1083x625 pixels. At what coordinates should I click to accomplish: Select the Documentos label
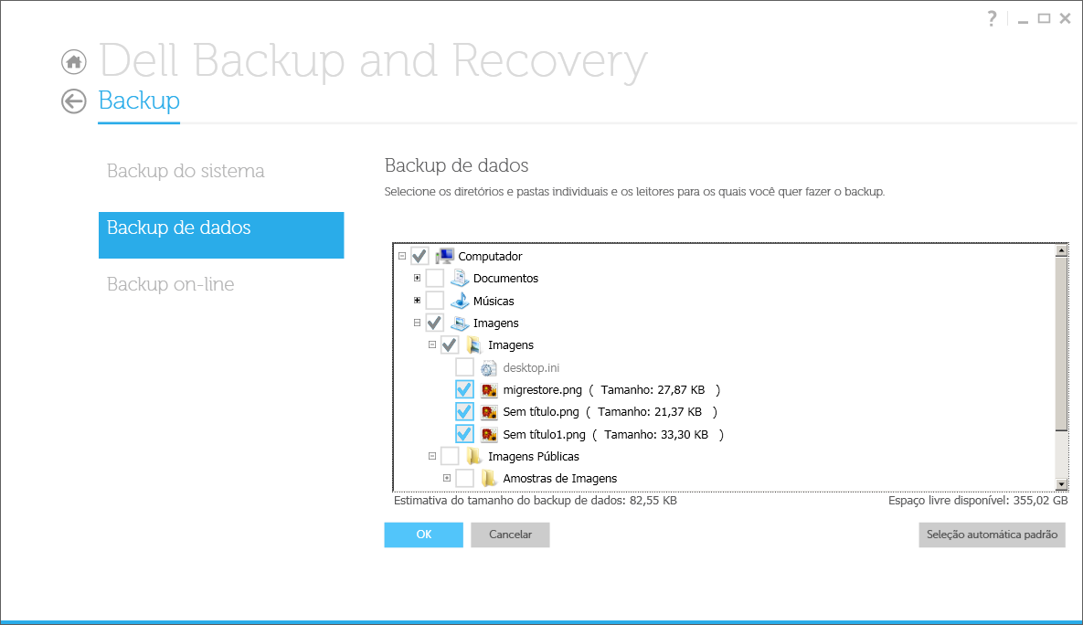(505, 279)
